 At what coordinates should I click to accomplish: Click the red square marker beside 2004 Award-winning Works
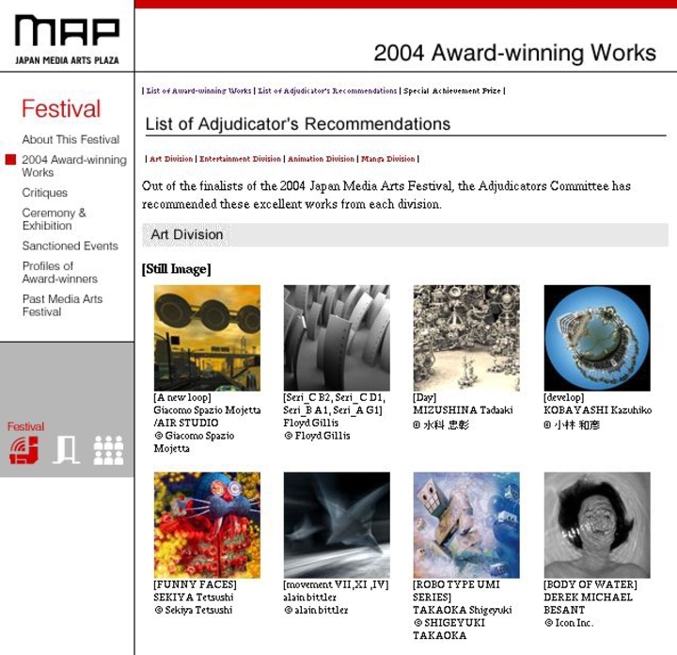click(x=10, y=159)
